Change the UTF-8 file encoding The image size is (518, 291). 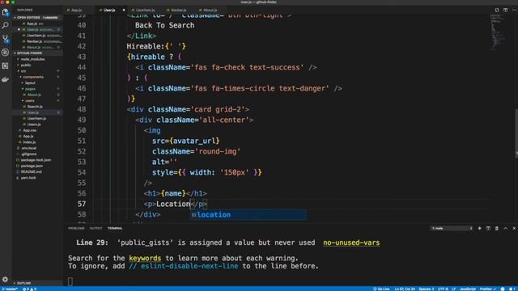[443, 289]
